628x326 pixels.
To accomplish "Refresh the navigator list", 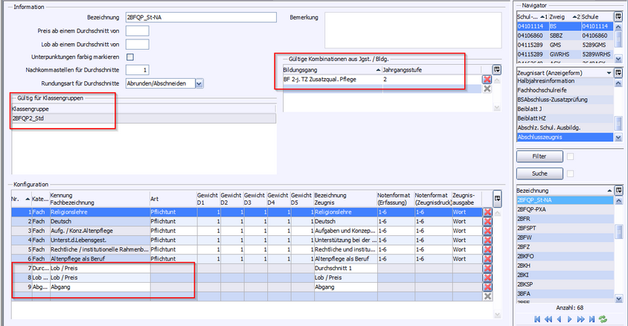I will (x=603, y=319).
